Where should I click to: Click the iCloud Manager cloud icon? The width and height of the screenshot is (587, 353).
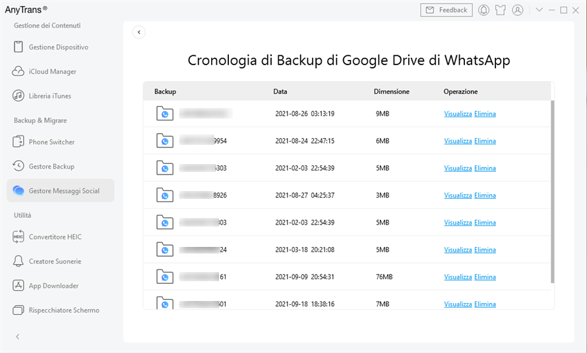click(x=18, y=71)
